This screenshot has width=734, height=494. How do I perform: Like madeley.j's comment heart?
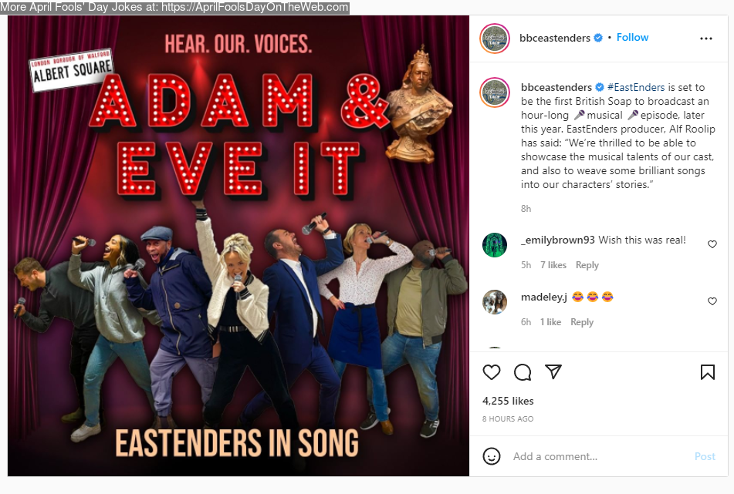[x=712, y=301]
